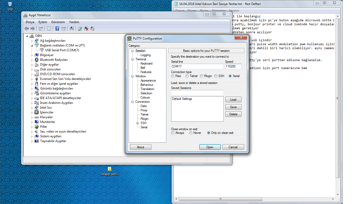Click the Intel Soc device icon
The height and width of the screenshot is (204, 363).
(37, 108)
